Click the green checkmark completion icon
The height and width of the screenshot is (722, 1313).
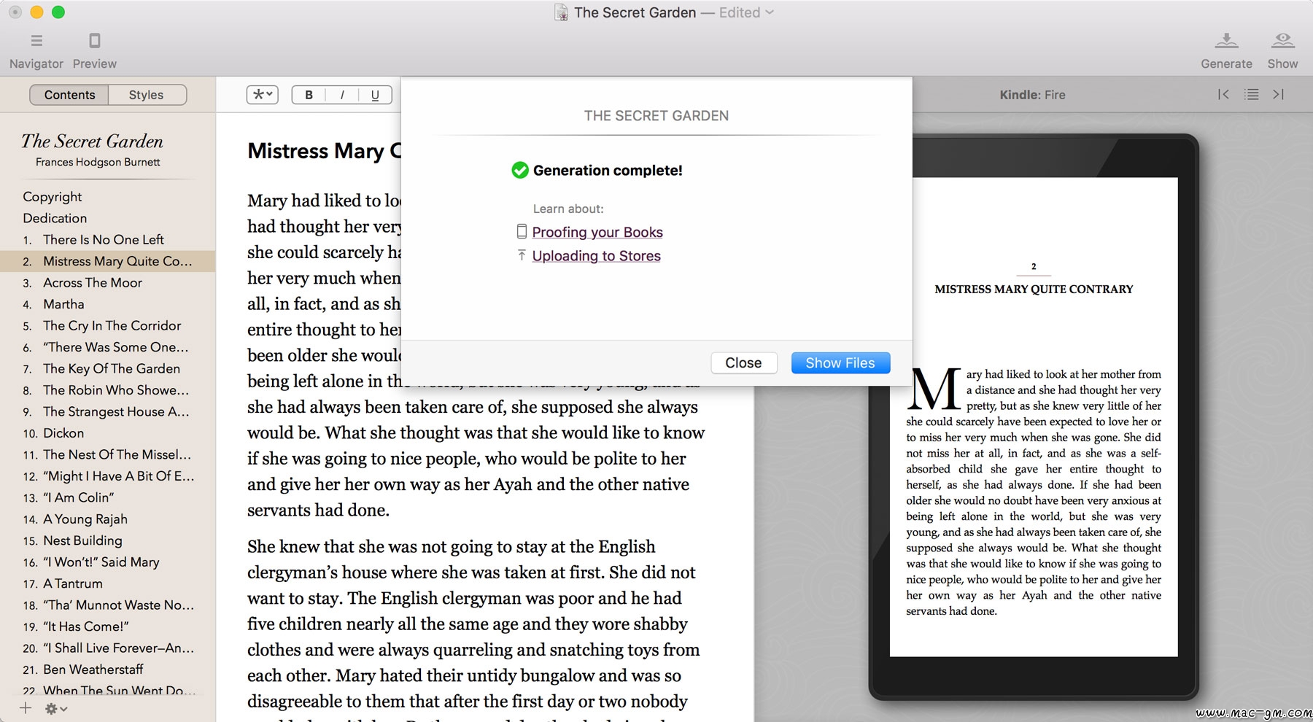pos(519,170)
